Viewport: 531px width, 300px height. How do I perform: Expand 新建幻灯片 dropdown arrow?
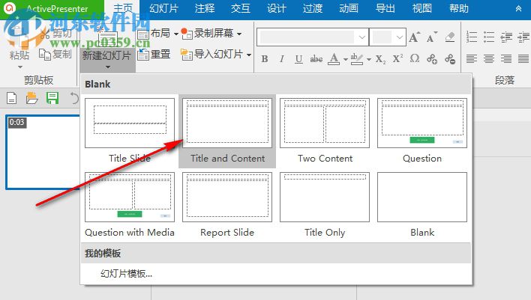point(108,67)
